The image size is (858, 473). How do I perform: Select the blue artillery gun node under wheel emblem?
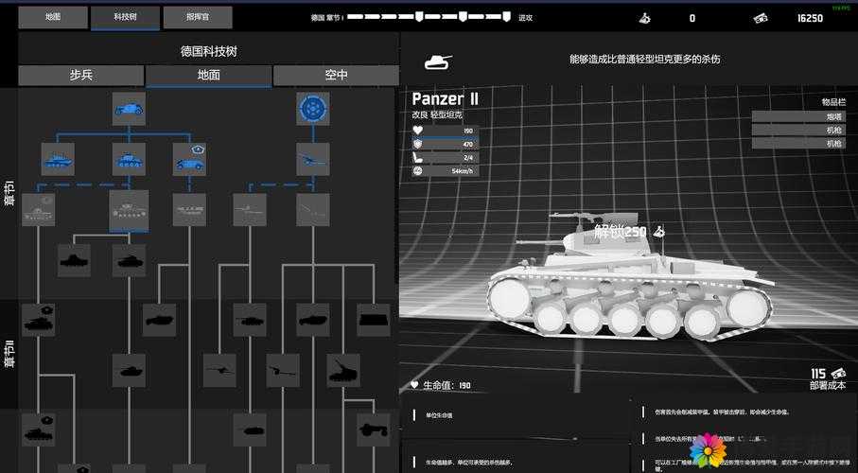313,159
